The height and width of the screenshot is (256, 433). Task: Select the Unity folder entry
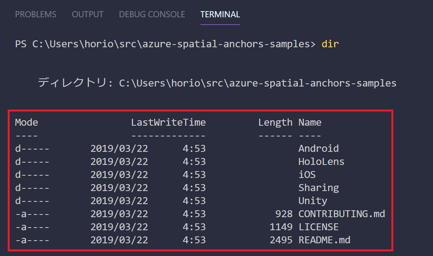[313, 201]
